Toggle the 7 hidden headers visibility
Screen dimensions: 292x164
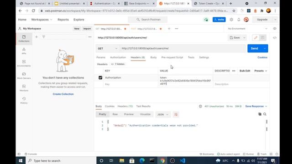[118, 64]
